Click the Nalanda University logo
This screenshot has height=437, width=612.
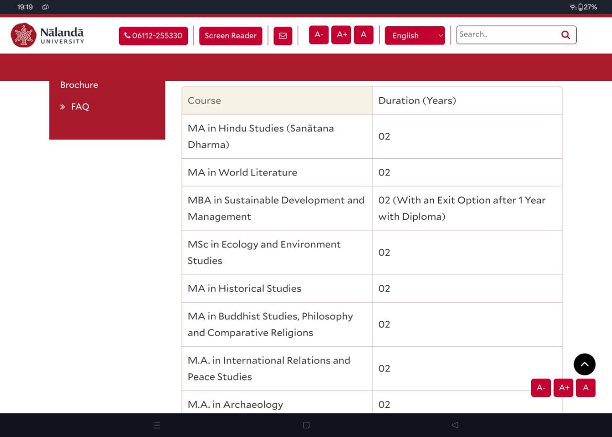coord(47,35)
